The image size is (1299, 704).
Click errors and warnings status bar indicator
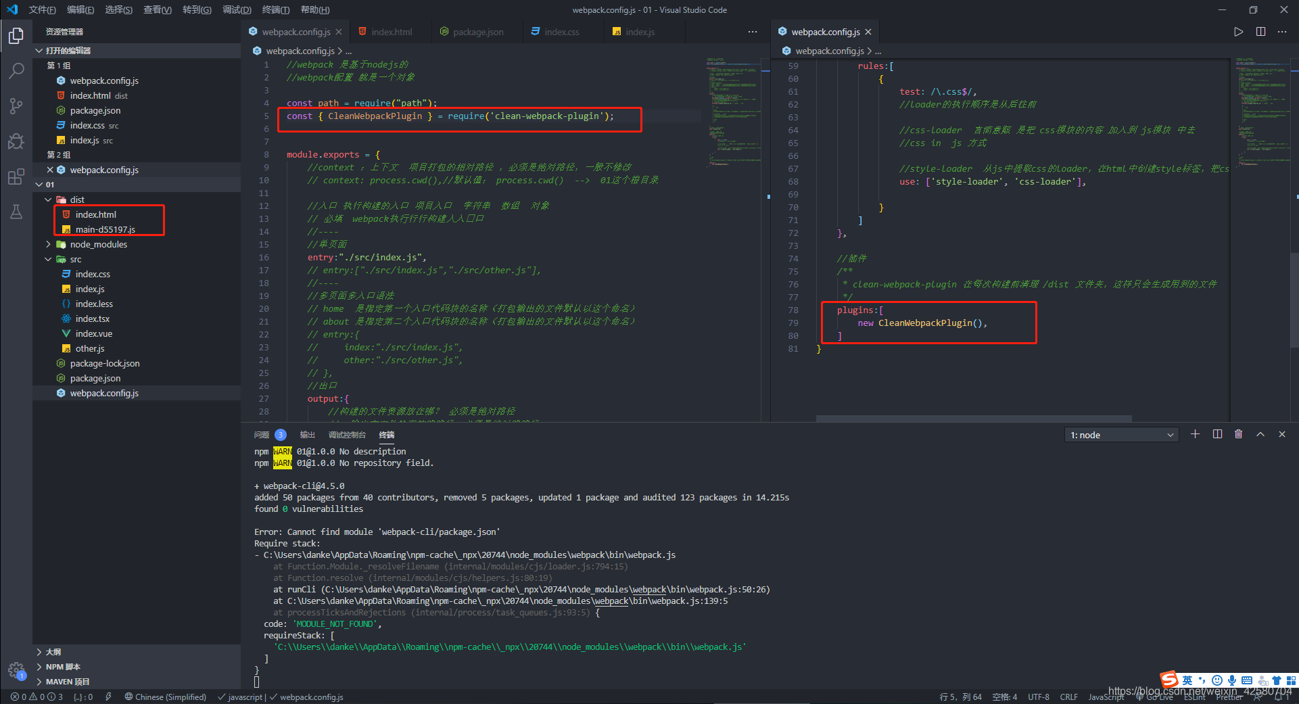point(37,697)
